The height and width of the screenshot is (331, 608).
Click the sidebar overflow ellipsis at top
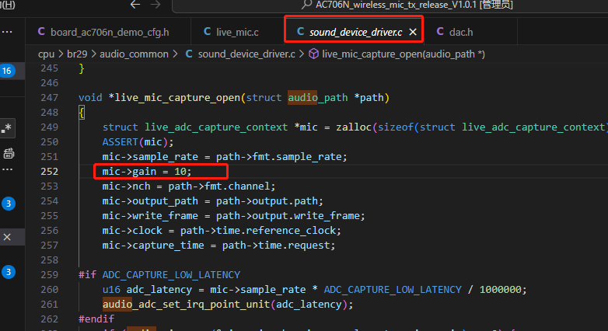pos(7,32)
